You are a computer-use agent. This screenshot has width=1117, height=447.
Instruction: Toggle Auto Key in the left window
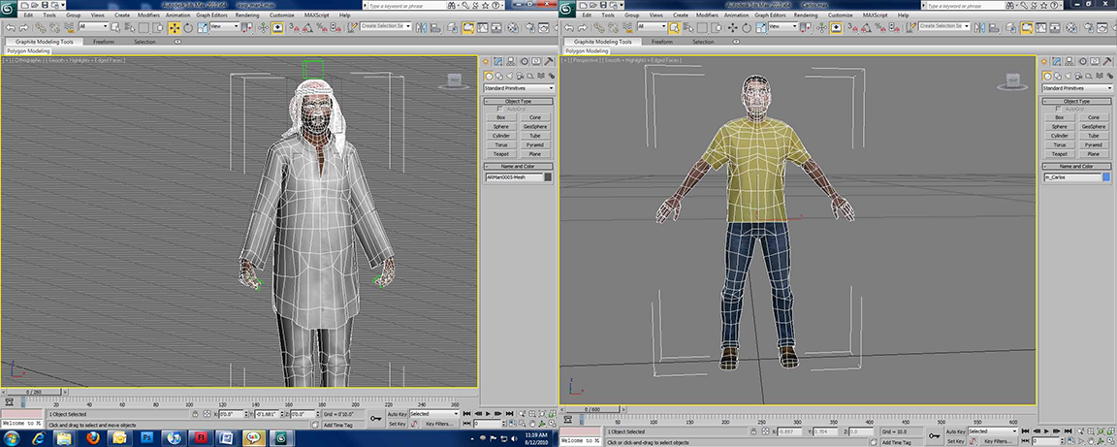(x=398, y=414)
